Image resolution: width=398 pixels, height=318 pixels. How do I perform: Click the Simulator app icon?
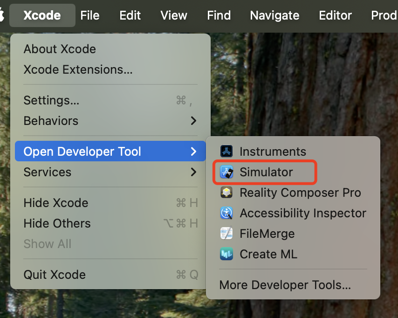(226, 172)
